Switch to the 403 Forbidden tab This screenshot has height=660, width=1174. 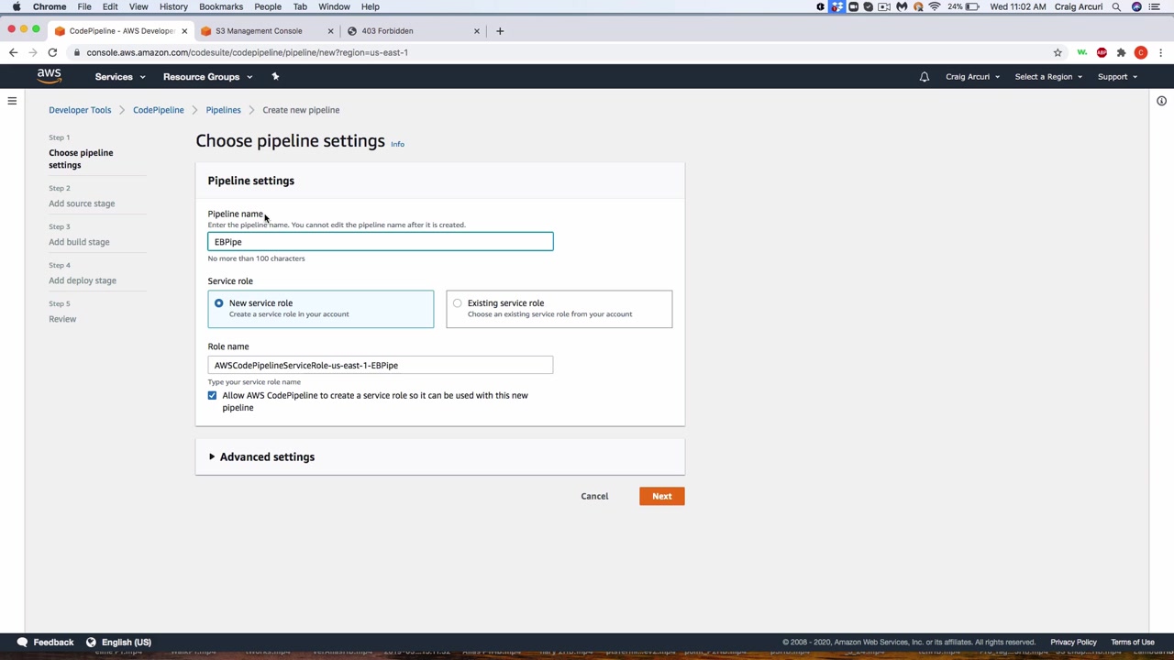[x=413, y=31]
